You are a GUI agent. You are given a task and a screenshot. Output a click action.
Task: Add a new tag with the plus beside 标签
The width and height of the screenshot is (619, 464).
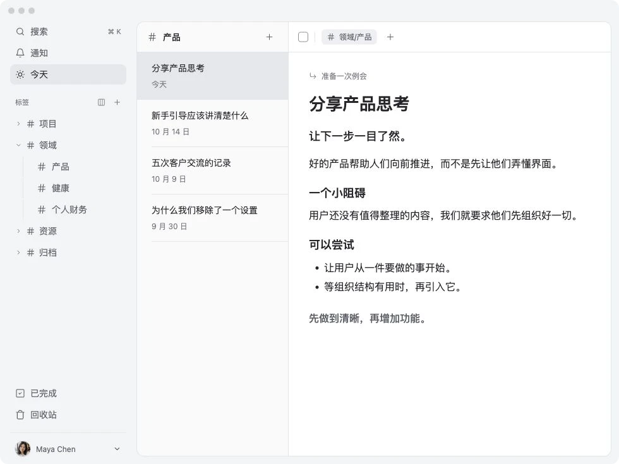tap(117, 102)
